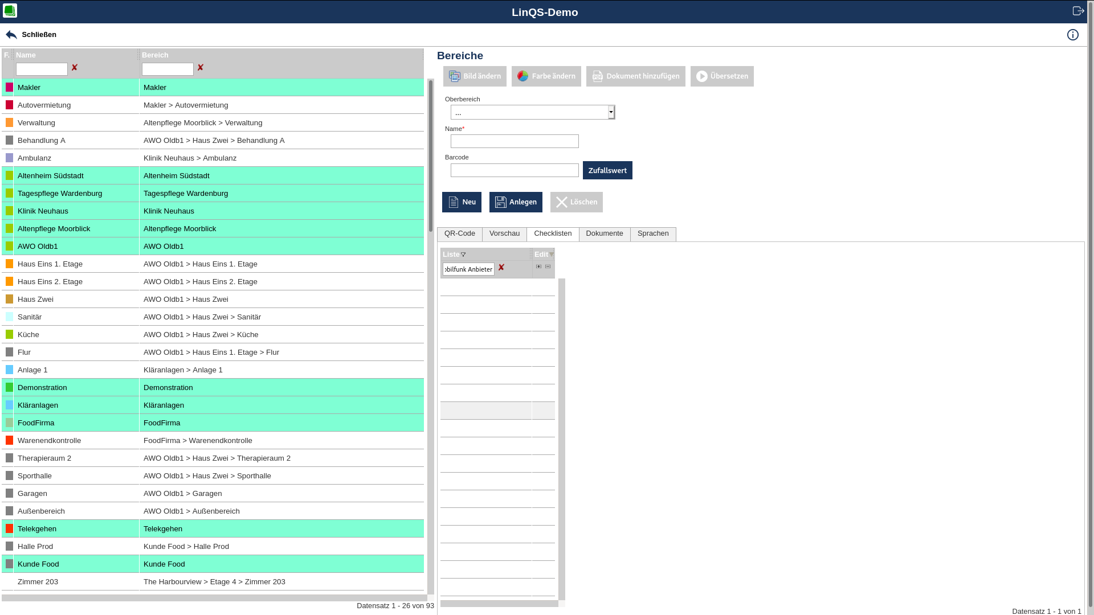Image resolution: width=1094 pixels, height=615 pixels.
Task: Click the Anlegen save button
Action: coord(515,202)
